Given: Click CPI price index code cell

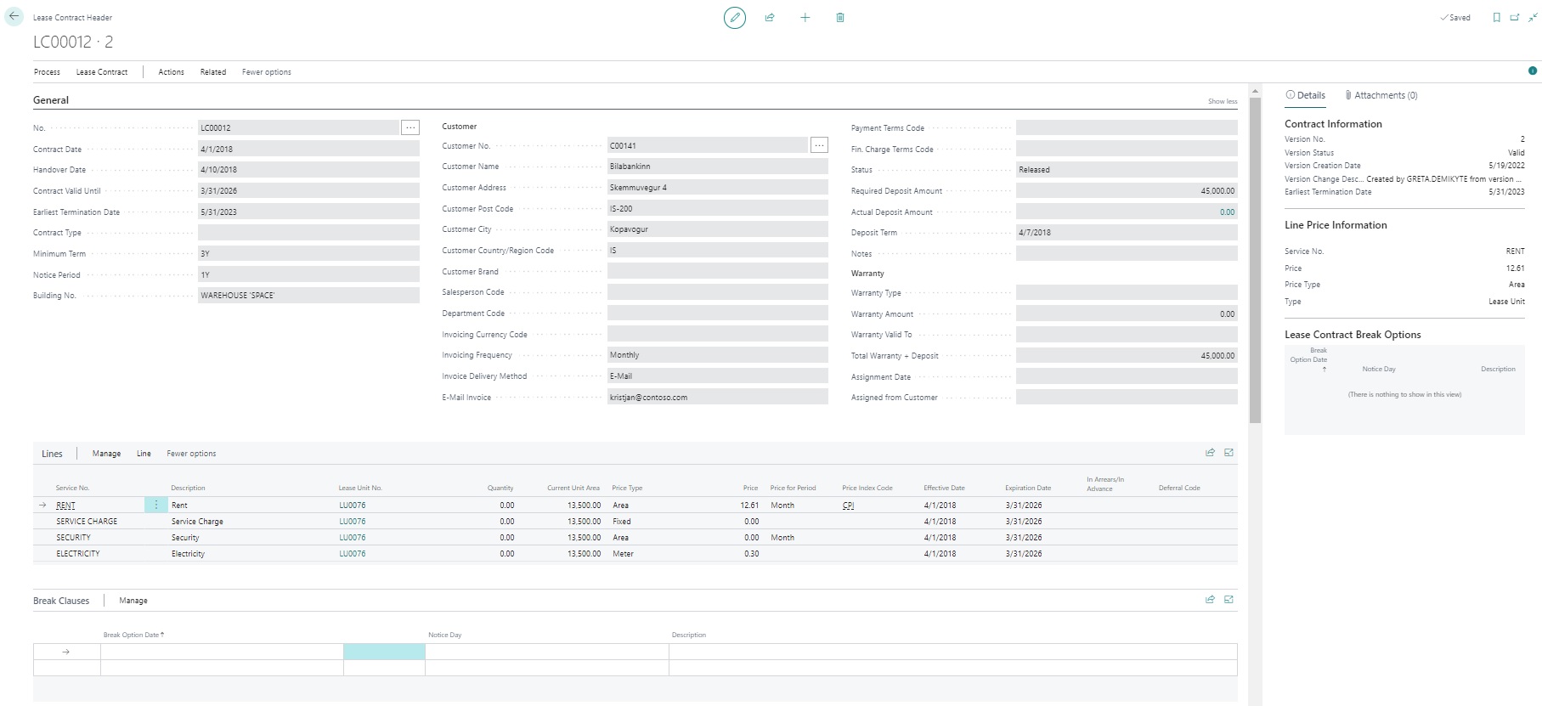Looking at the screenshot, I should (x=848, y=505).
